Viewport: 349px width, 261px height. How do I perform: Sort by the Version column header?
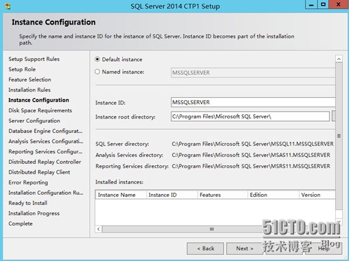317,195
